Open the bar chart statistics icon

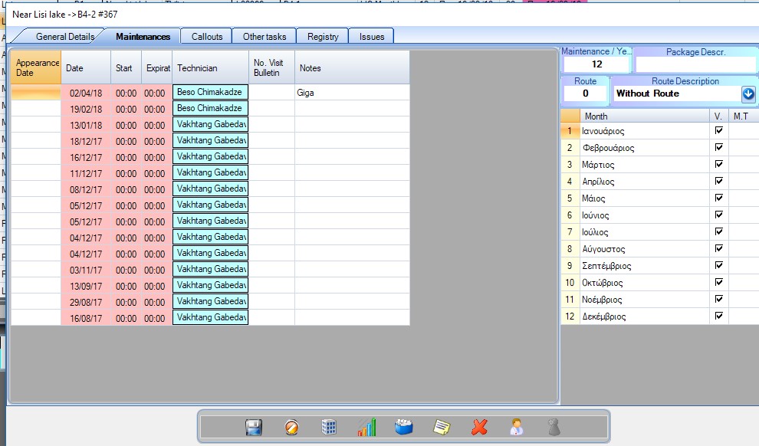click(x=366, y=428)
